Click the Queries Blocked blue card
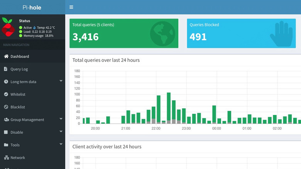 point(242,33)
